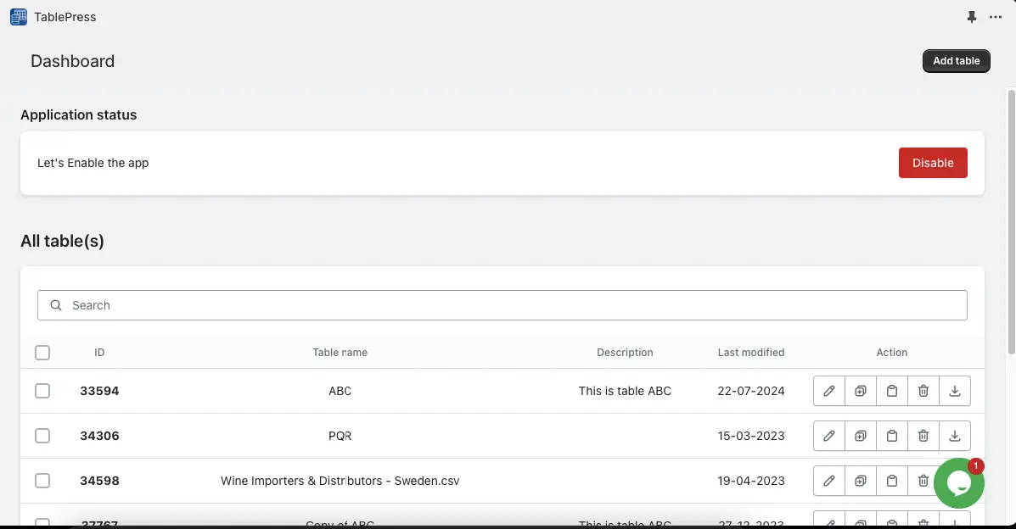1016x529 pixels.
Task: Click the page vertical scrollbar
Action: [x=1011, y=220]
